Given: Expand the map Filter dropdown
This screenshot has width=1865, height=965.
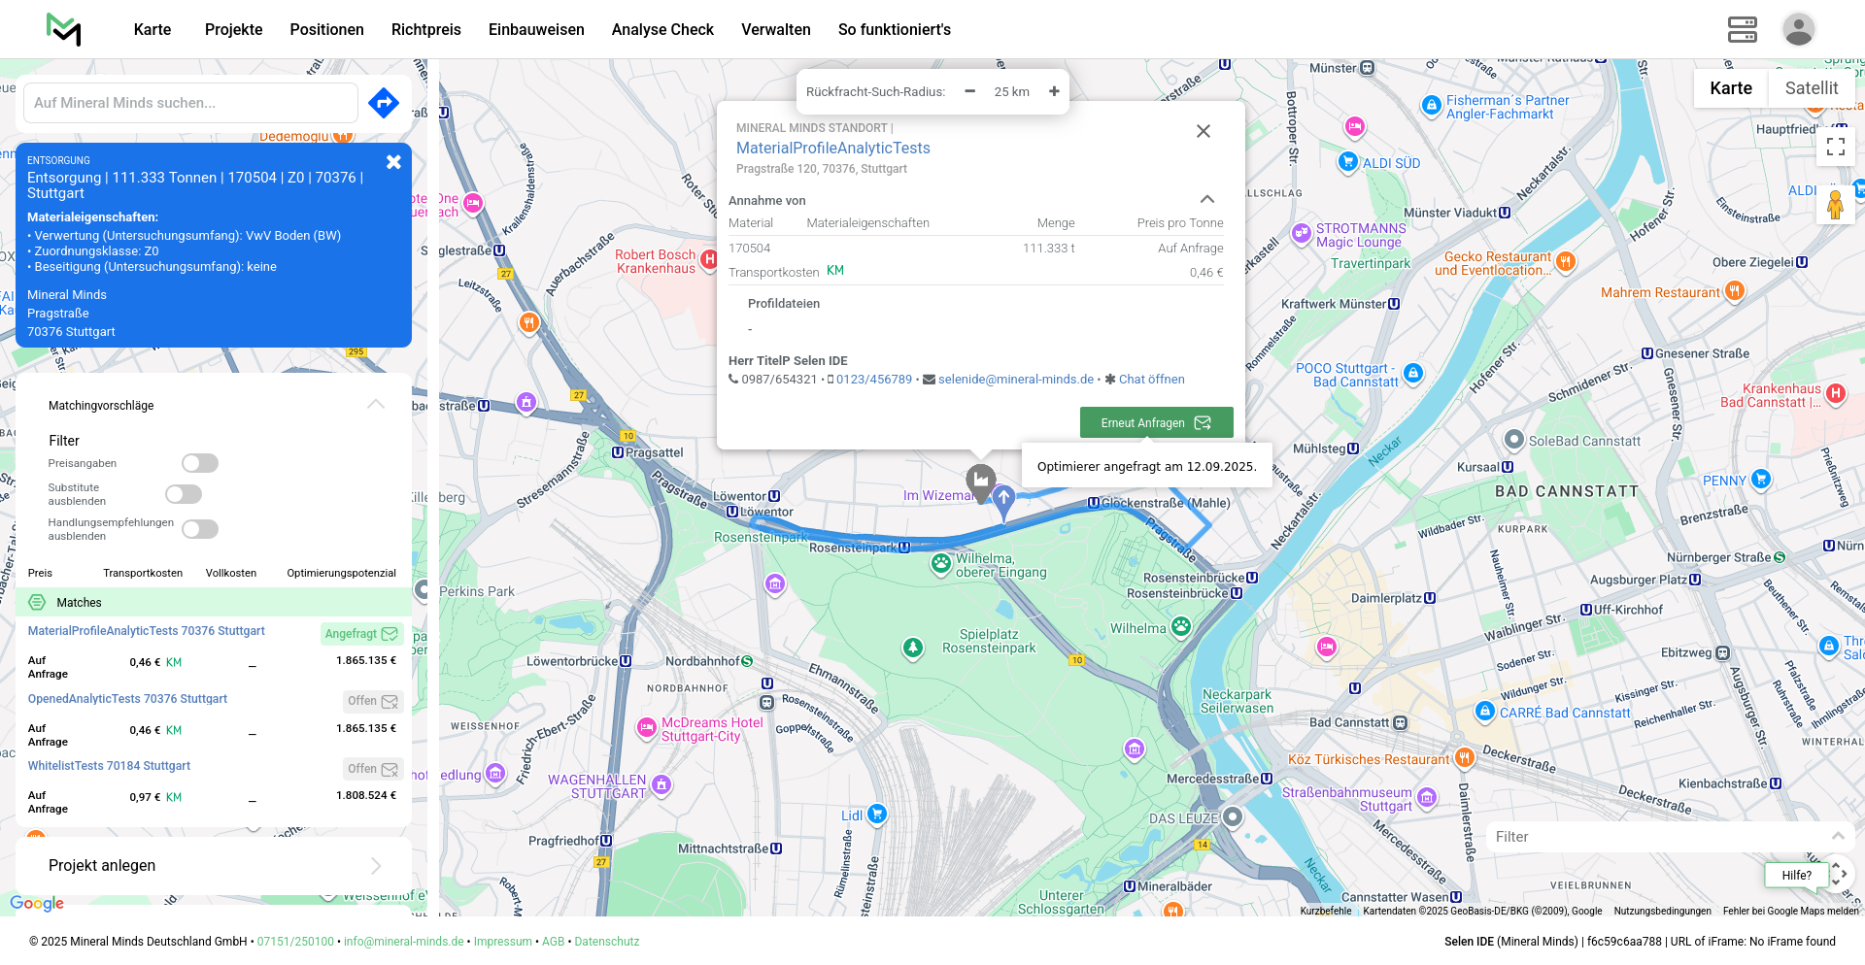Looking at the screenshot, I should coord(1837,836).
